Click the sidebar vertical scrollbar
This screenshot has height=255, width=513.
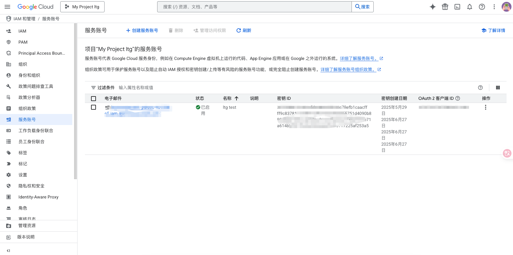click(x=75, y=101)
